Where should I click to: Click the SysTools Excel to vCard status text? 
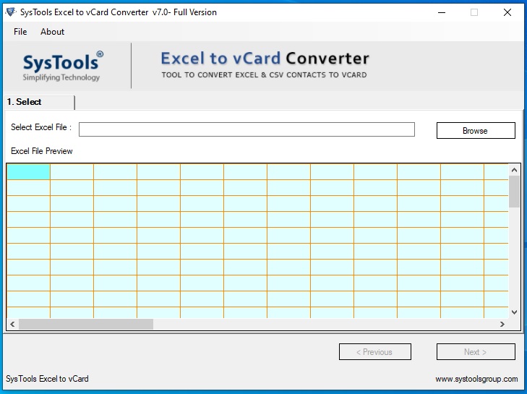tap(47, 379)
